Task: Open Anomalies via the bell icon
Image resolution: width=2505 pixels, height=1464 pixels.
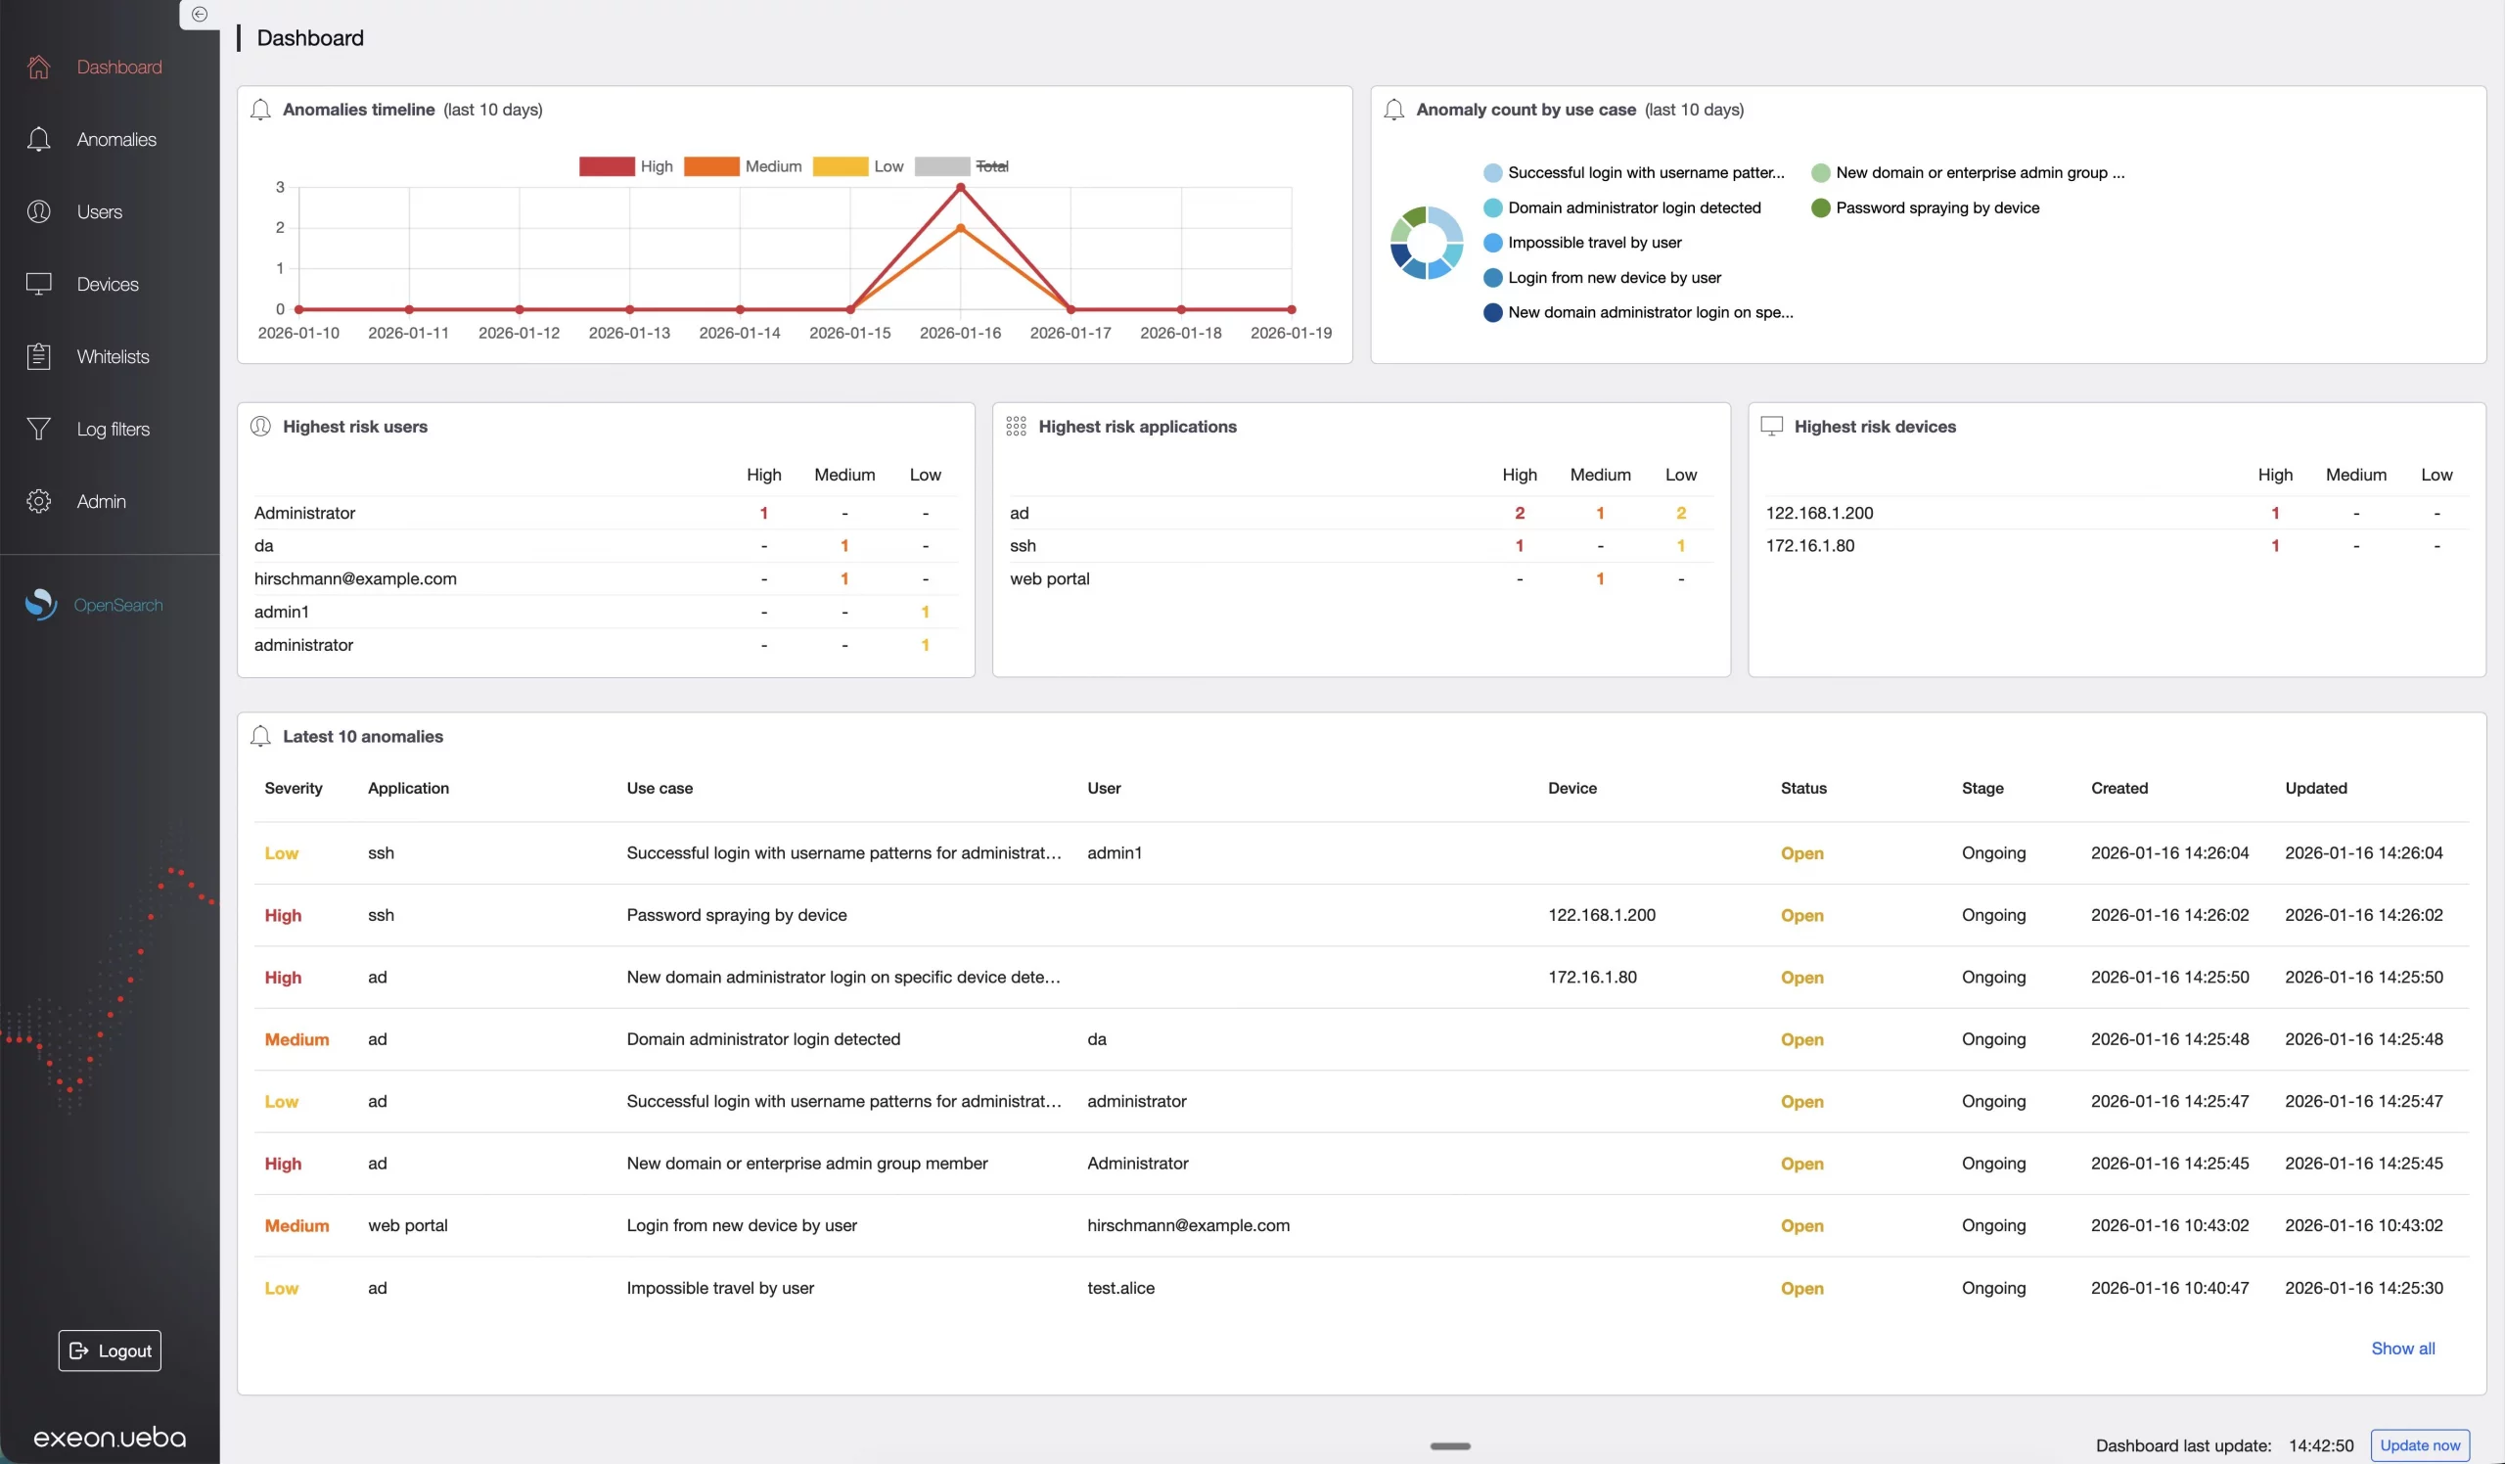Action: [39, 139]
